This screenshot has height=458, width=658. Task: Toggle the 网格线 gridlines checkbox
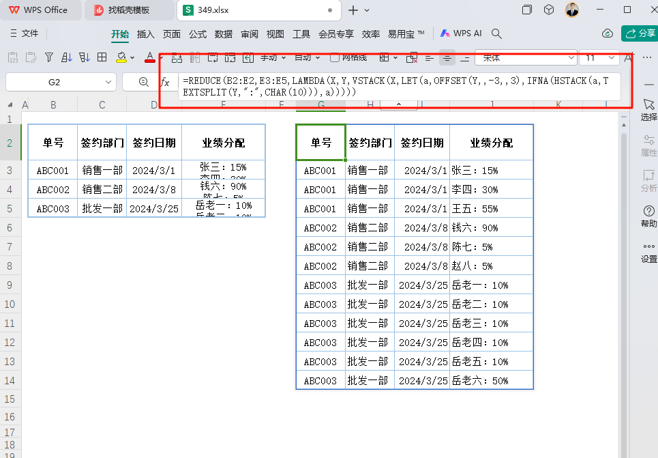pos(335,57)
